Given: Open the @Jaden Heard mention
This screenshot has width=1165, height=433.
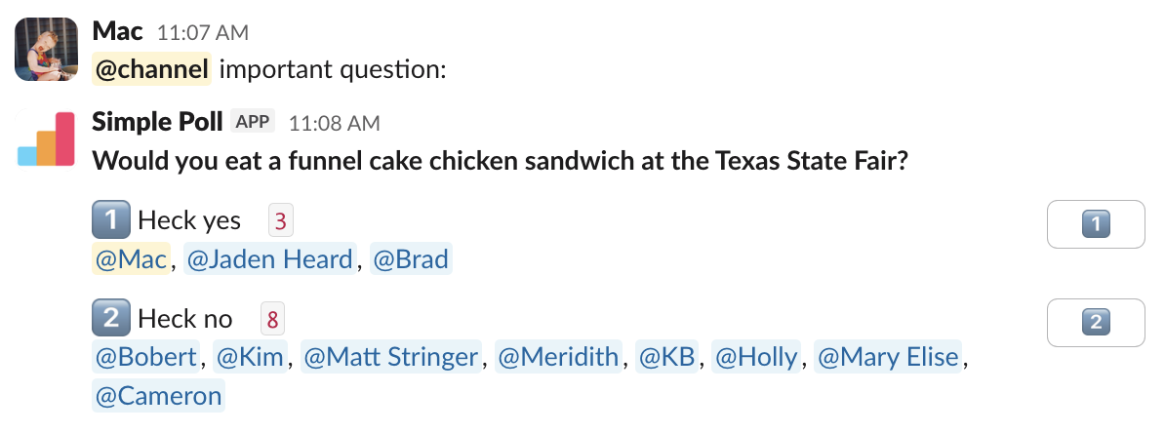Looking at the screenshot, I should click(x=269, y=259).
